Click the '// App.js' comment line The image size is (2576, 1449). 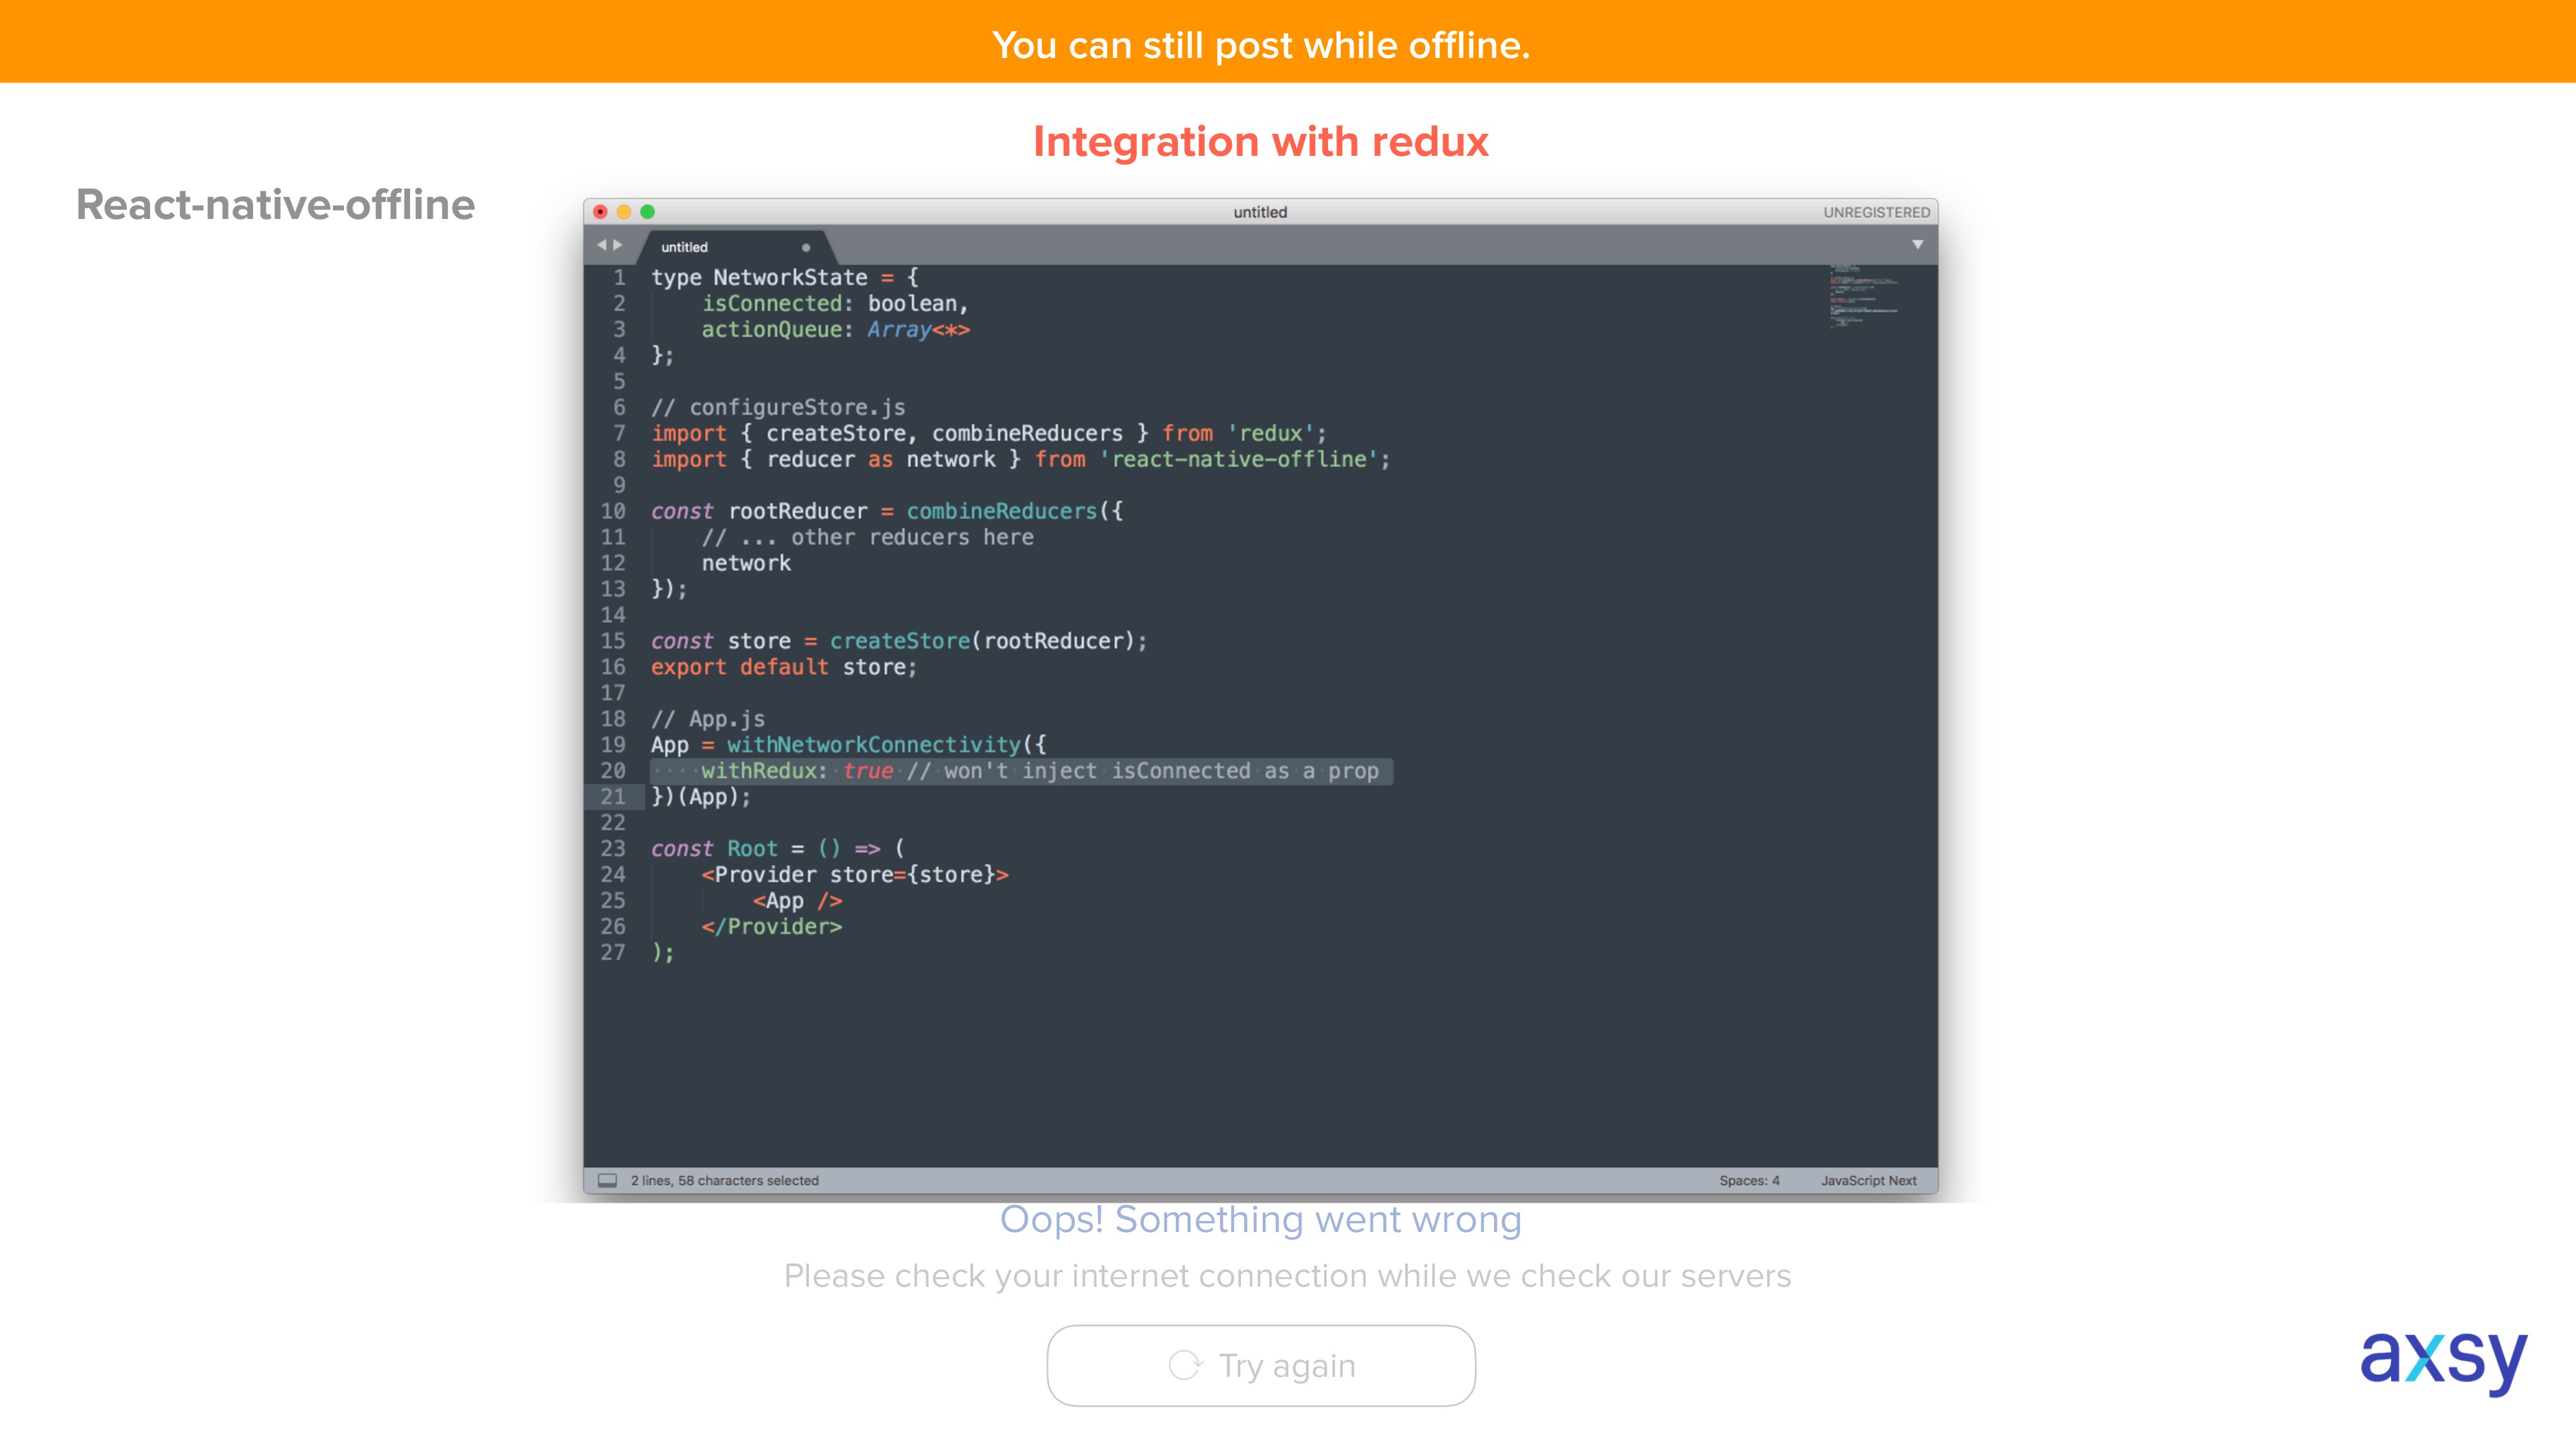pyautogui.click(x=708, y=719)
